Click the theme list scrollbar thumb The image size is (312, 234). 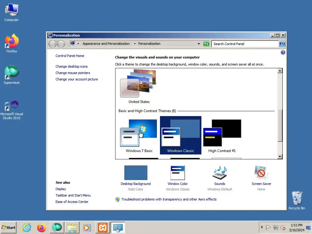click(x=280, y=126)
